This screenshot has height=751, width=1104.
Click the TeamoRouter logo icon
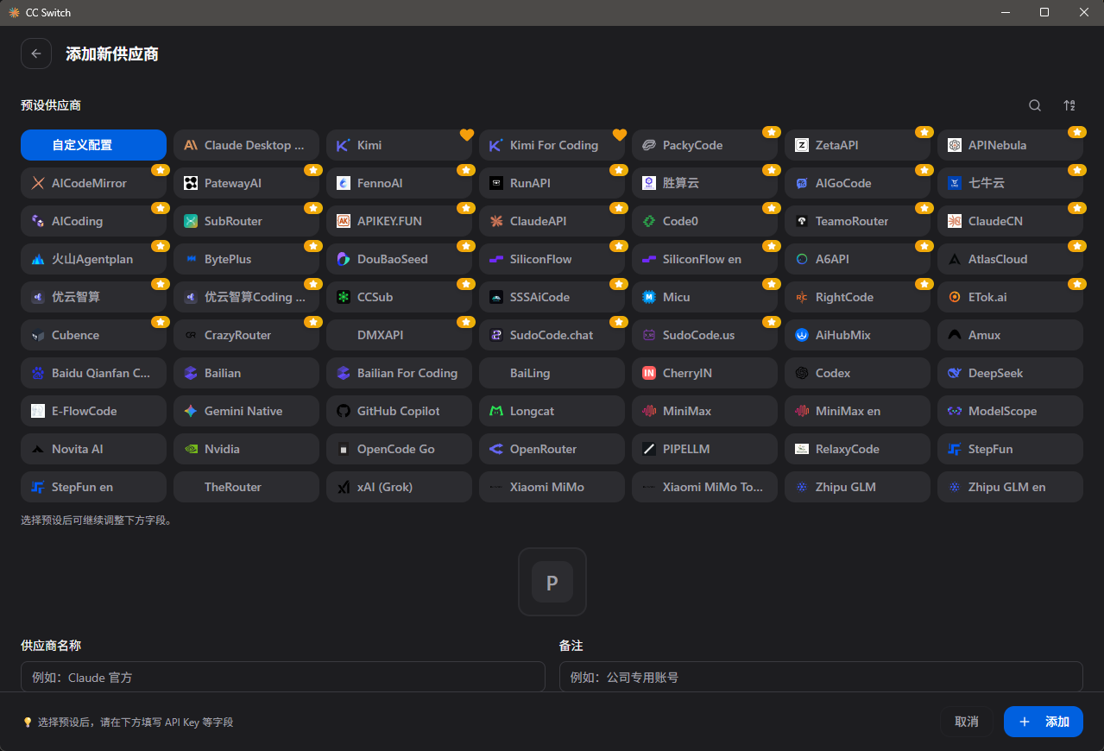point(802,221)
